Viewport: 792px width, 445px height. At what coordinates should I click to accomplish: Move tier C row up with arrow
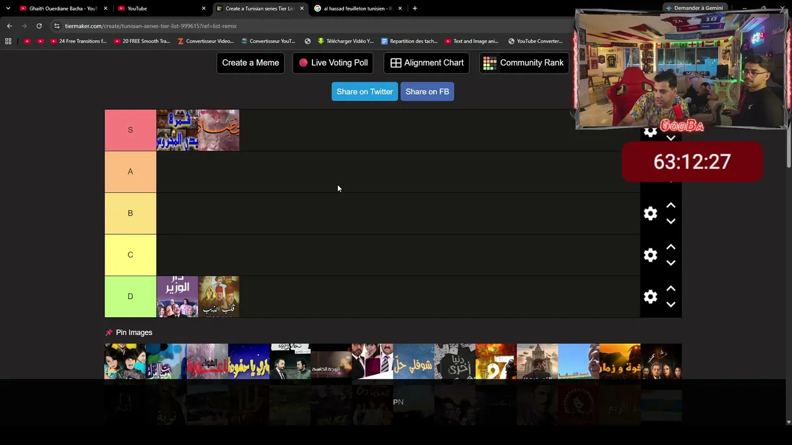coord(671,247)
